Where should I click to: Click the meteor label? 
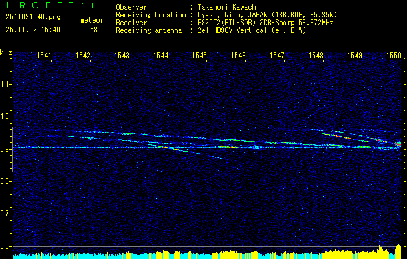[x=92, y=20]
